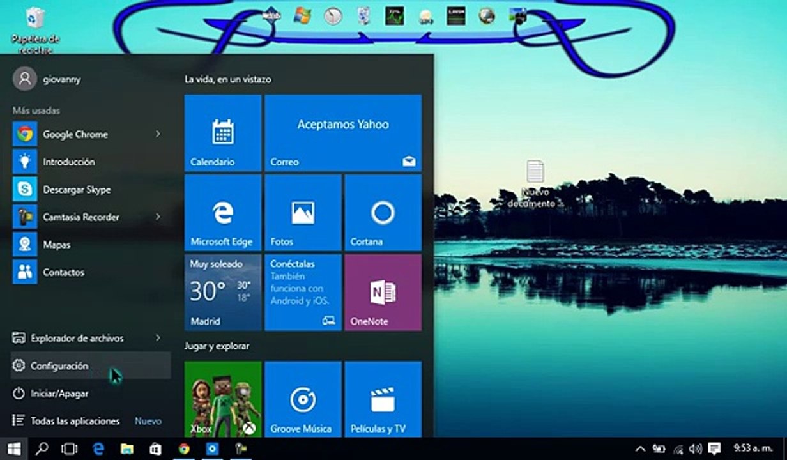Open the Wi-Fi network icon
Viewport: 787px width, 460px height.
click(678, 448)
